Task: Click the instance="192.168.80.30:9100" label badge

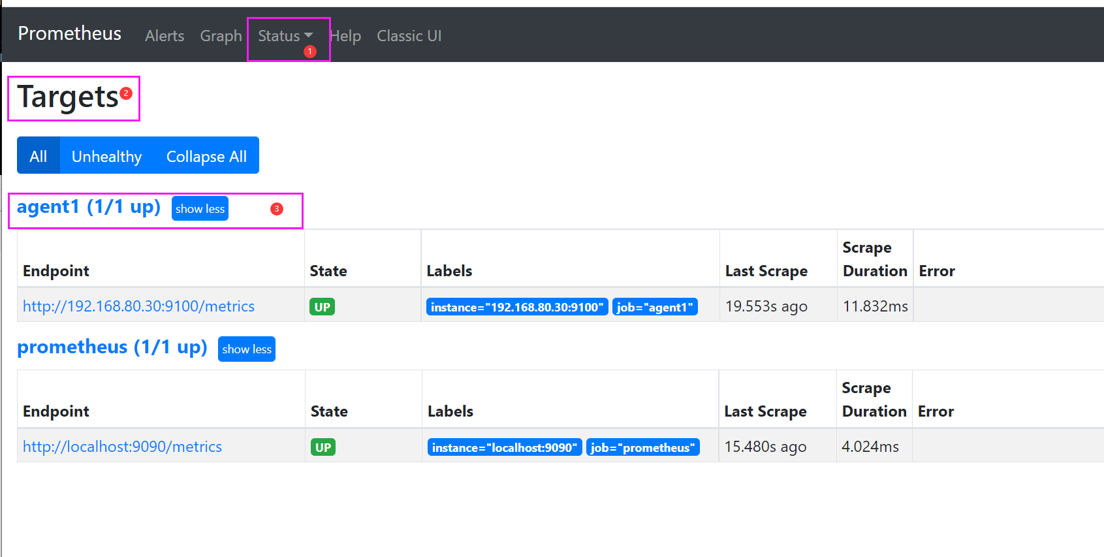Action: (517, 307)
